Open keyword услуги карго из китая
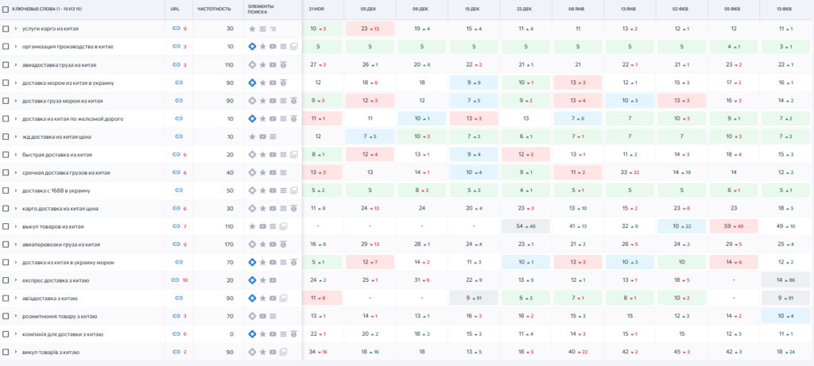The height and width of the screenshot is (366, 814). pyautogui.click(x=50, y=29)
